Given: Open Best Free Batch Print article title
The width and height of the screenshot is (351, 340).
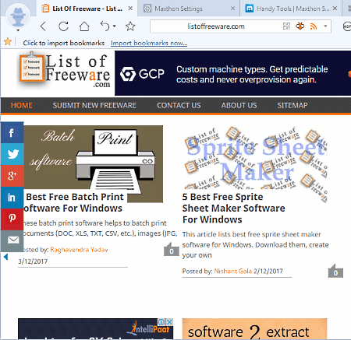Looking at the screenshot, I should pyautogui.click(x=73, y=202).
